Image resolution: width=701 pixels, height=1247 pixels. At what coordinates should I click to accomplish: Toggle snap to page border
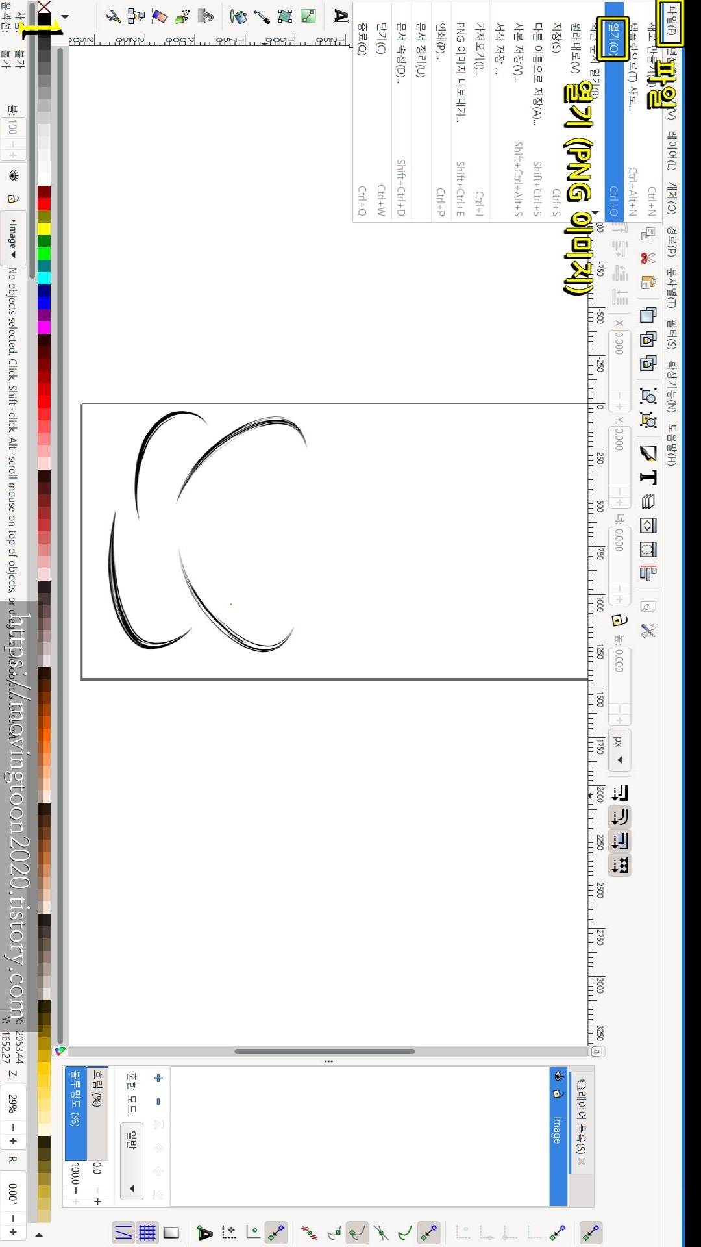coord(171,1232)
